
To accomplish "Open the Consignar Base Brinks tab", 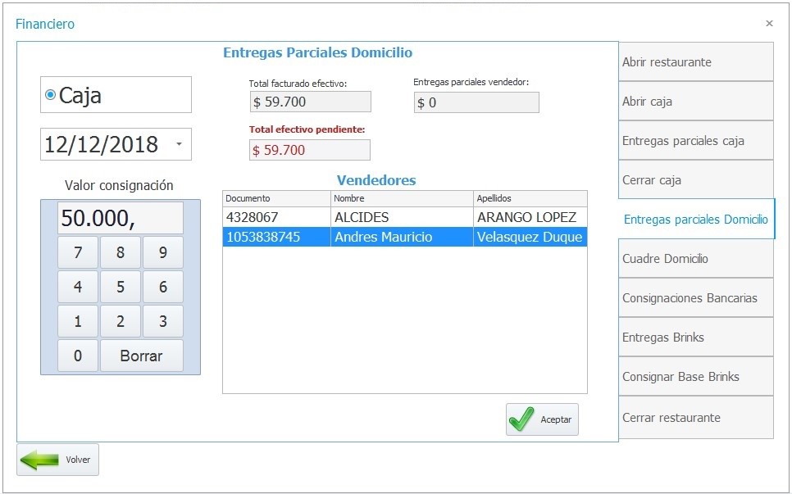I will click(x=695, y=376).
